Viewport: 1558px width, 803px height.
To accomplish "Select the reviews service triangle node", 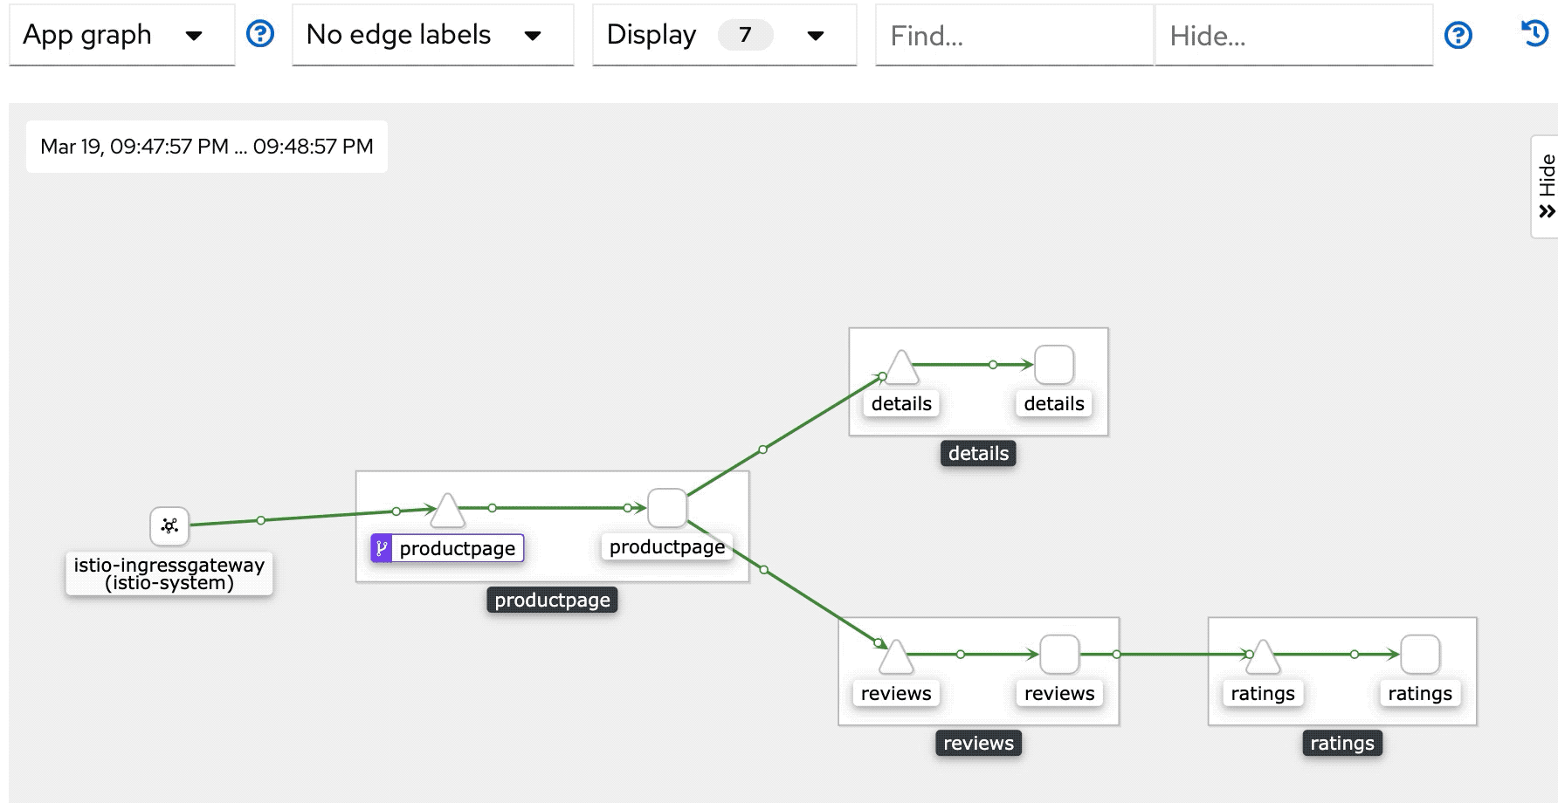I will (896, 657).
